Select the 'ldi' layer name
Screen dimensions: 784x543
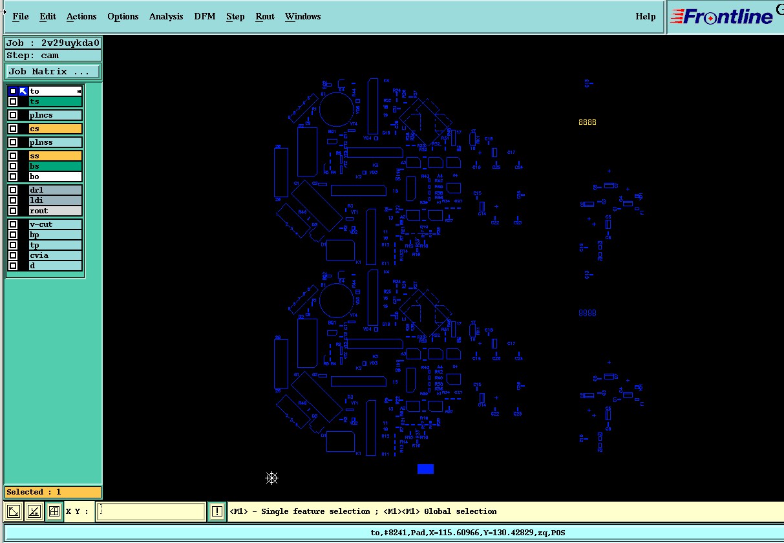[56, 200]
